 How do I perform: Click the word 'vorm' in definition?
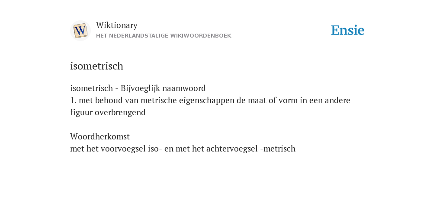(288, 100)
